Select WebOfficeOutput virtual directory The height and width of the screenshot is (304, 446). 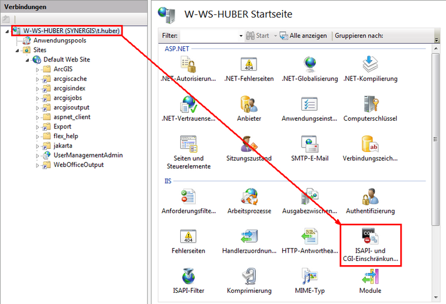click(x=79, y=165)
